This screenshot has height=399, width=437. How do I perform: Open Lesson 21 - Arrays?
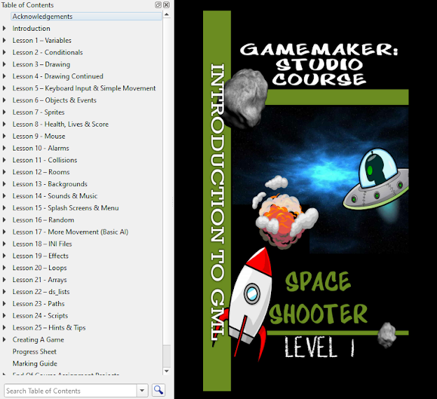(40, 280)
